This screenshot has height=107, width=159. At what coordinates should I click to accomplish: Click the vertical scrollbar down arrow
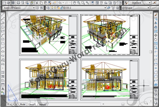[151, 101]
